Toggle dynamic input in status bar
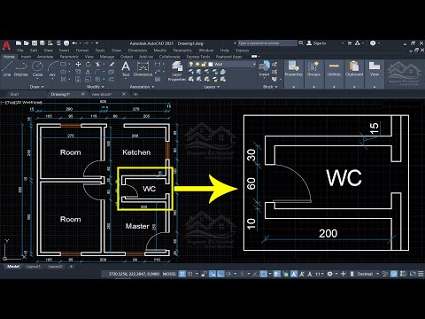425x319 pixels. click(x=212, y=274)
